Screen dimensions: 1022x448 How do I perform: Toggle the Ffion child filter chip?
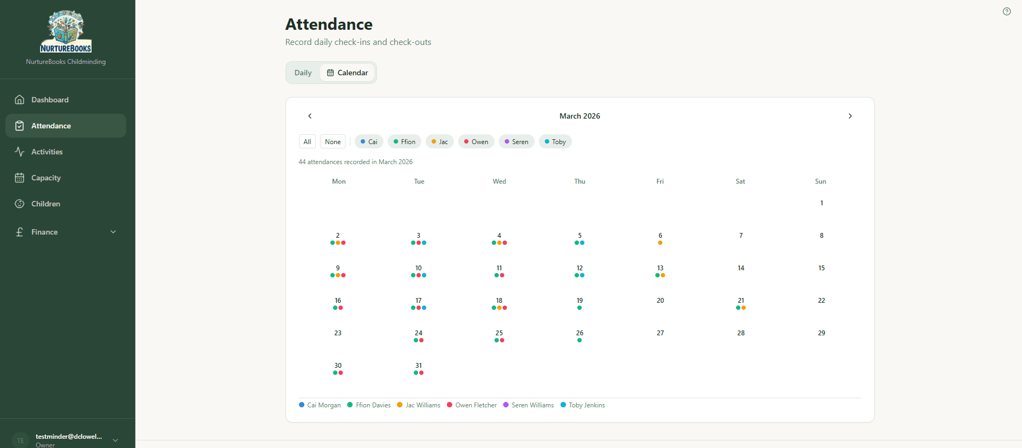pyautogui.click(x=405, y=142)
